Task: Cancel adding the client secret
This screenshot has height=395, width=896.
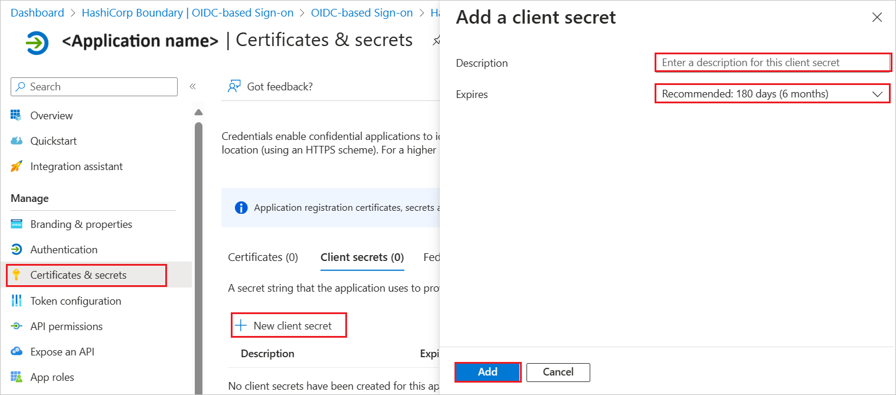Action: (558, 372)
